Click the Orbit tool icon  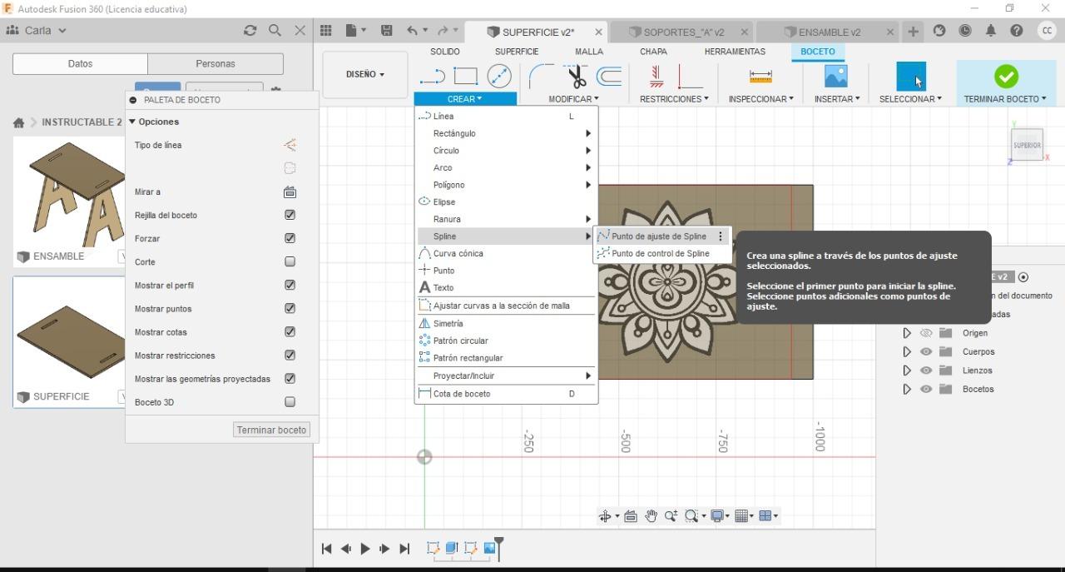(606, 516)
